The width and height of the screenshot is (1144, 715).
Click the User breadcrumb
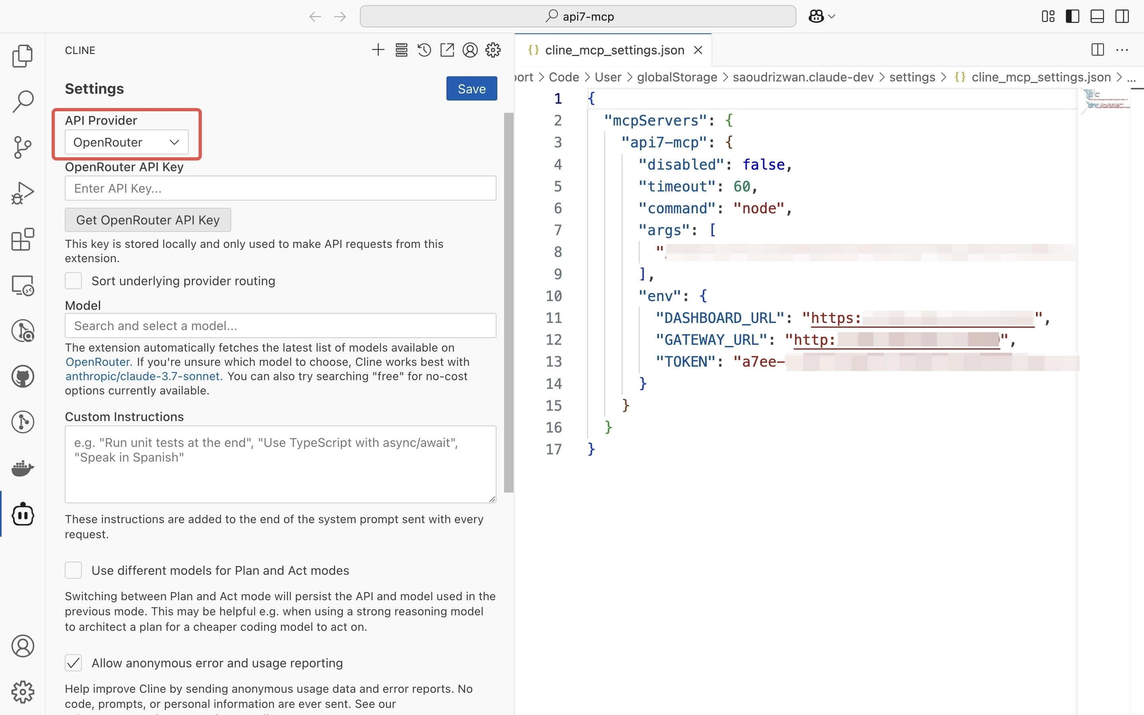click(x=608, y=77)
